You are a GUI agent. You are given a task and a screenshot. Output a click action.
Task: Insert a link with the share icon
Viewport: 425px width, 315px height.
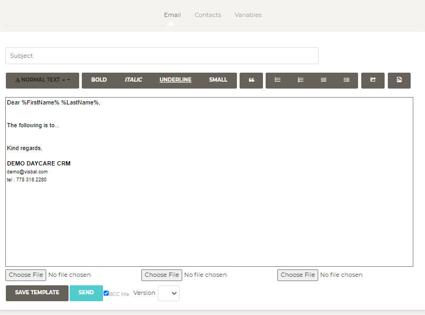tap(373, 81)
